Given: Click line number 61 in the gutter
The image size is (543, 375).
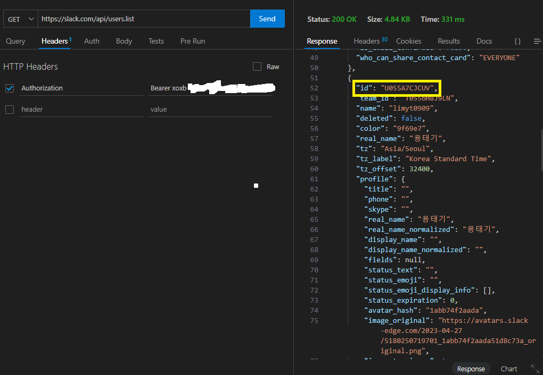Looking at the screenshot, I should tap(314, 179).
